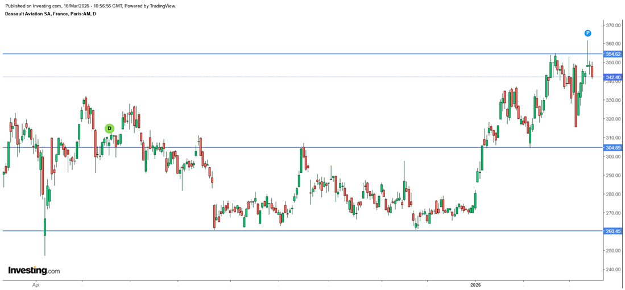625x290 pixels.
Task: Click the 370.00 price axis tick
Action: [612, 26]
